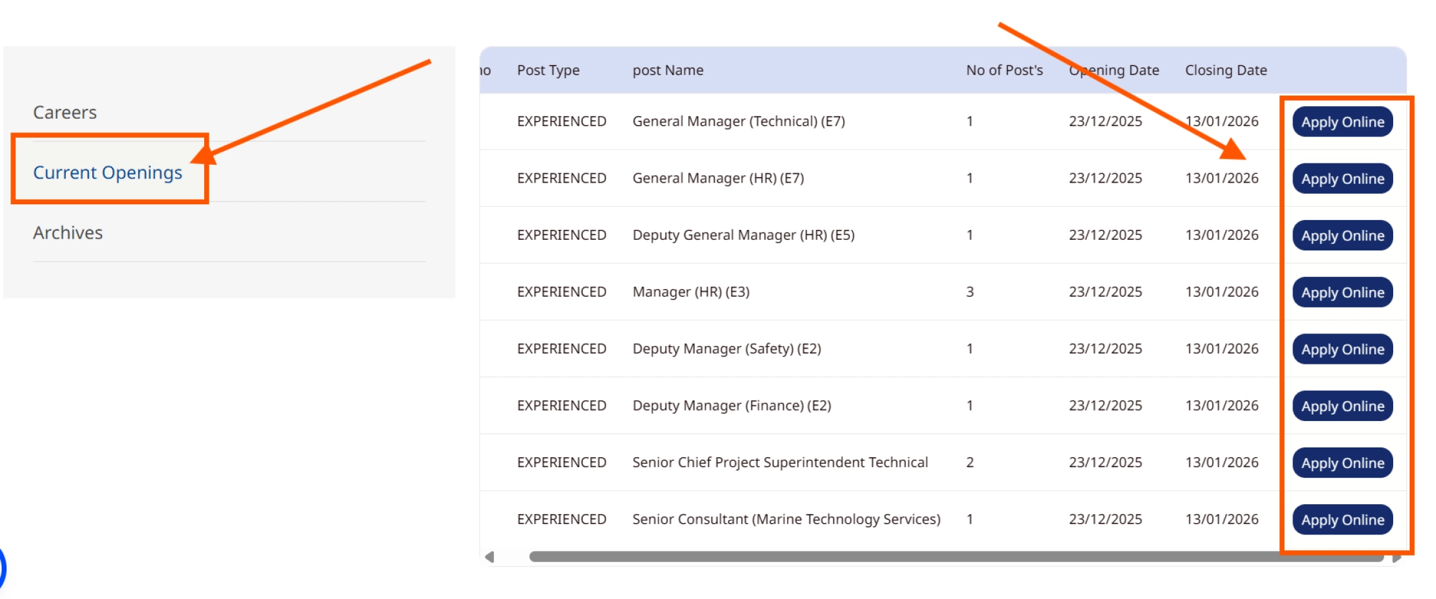This screenshot has width=1436, height=599.
Task: Open the Careers sidebar link
Action: 65,113
